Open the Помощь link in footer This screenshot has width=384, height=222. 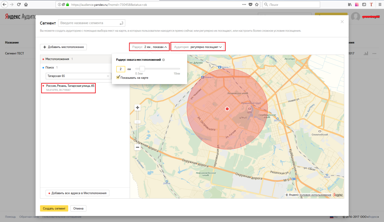(10, 217)
